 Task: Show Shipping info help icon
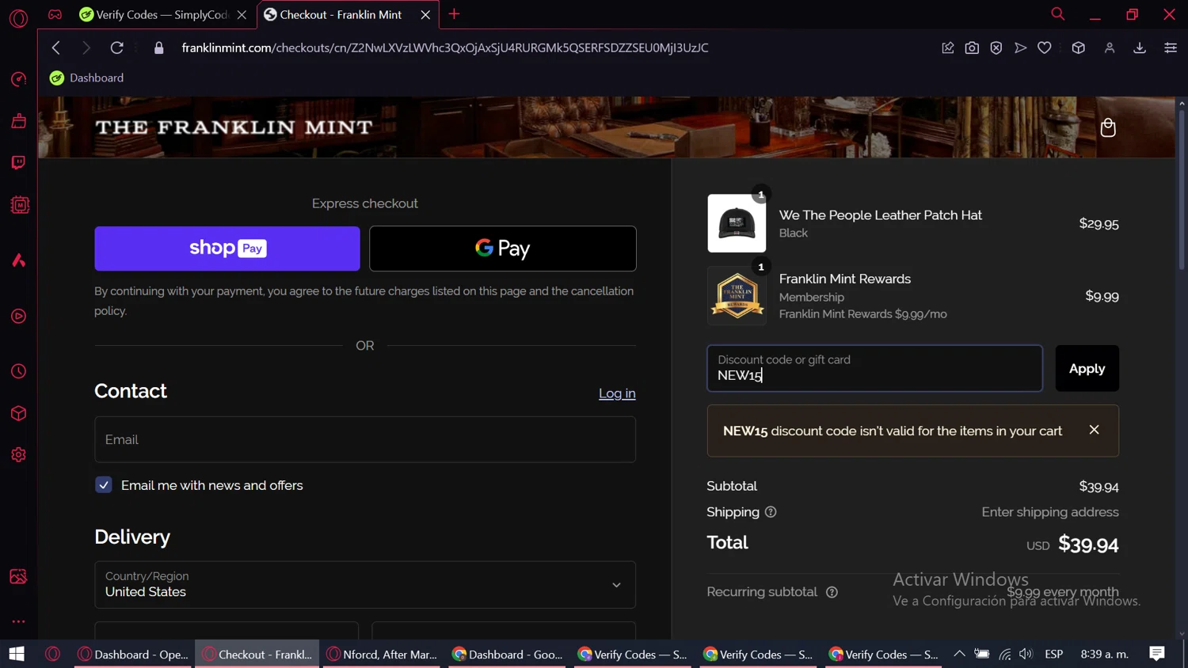pos(771,512)
